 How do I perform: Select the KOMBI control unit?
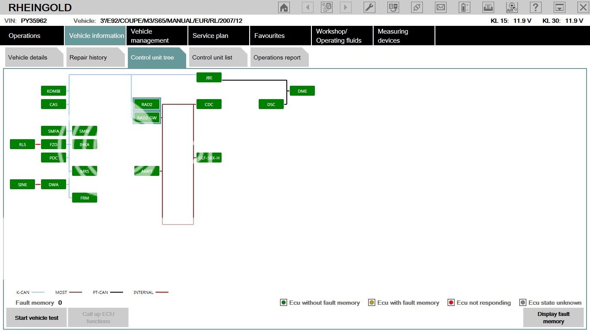coord(54,91)
